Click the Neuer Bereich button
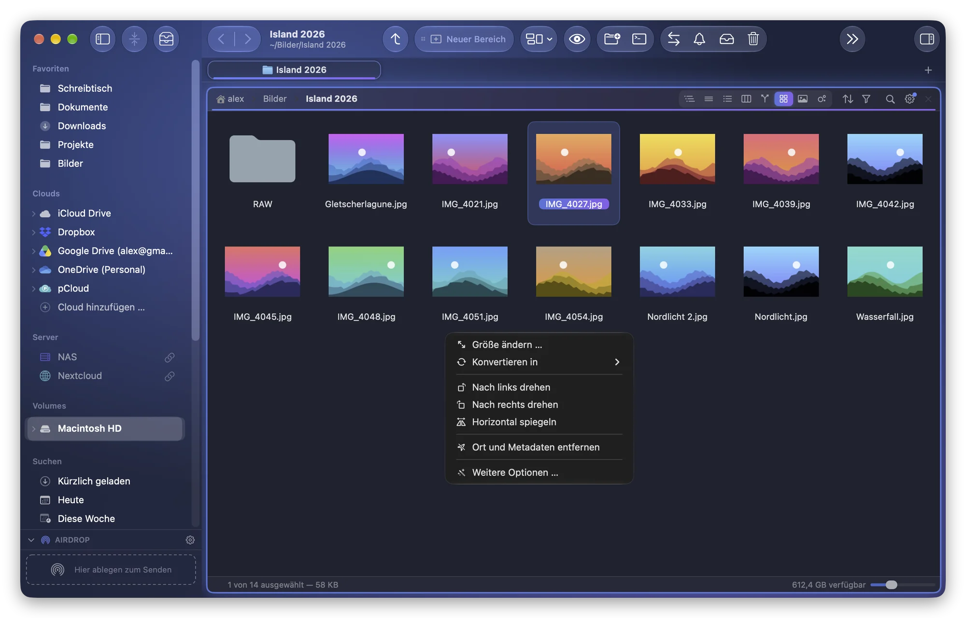Image resolution: width=966 pixels, height=618 pixels. (x=464, y=39)
